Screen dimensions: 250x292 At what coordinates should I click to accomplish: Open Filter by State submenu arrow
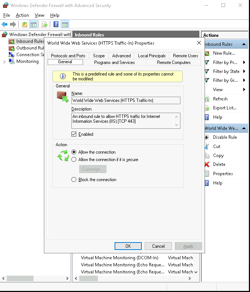[x=244, y=71]
